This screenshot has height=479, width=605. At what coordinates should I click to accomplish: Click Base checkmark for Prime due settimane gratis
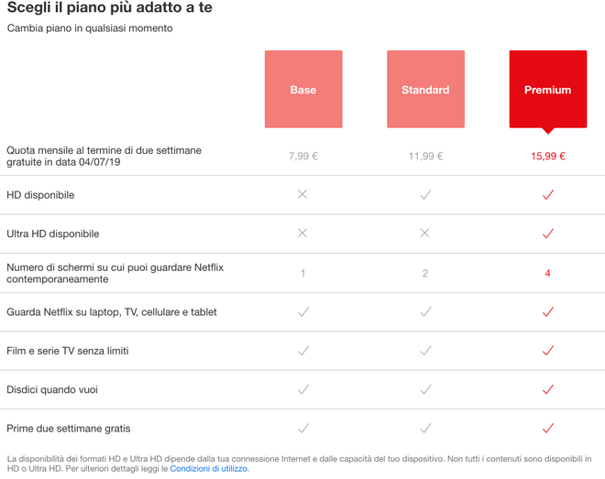tap(302, 428)
